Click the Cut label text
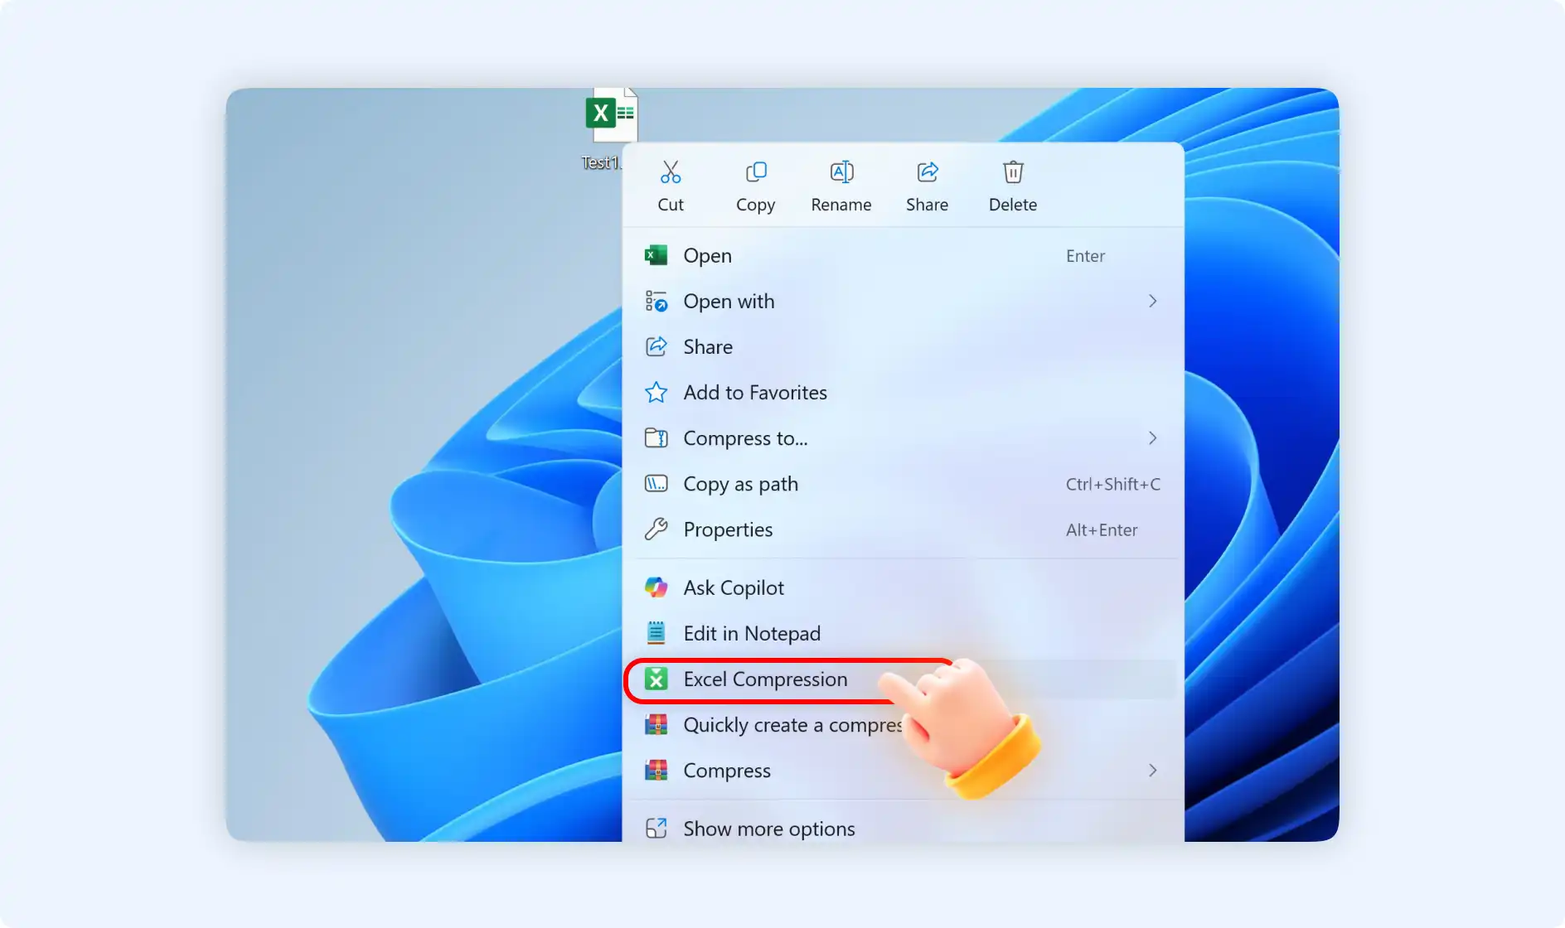 pos(671,204)
